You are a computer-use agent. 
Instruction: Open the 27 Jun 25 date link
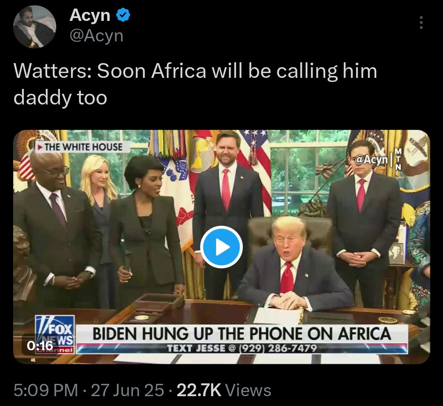[128, 390]
